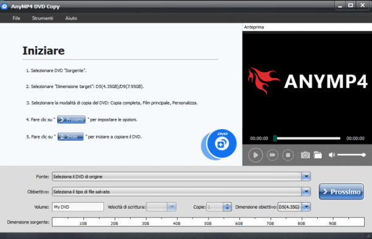Image resolution: width=372 pixels, height=239 pixels.
Task: Click the large Prossimo button
Action: [341, 192]
